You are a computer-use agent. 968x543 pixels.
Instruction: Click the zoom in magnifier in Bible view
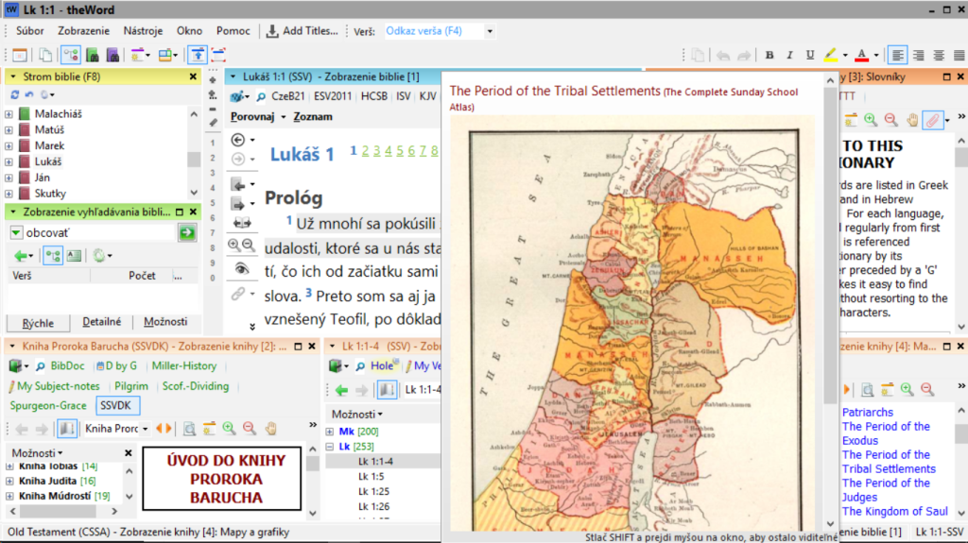coord(234,245)
